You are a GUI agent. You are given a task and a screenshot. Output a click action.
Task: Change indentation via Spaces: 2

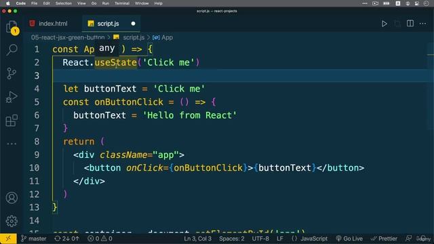point(232,239)
